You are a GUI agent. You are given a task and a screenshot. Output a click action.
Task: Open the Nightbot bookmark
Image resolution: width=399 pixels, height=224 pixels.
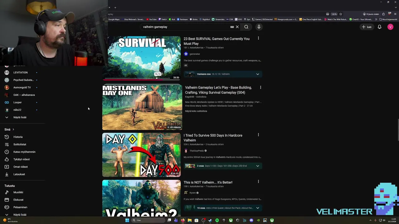pos(204,19)
